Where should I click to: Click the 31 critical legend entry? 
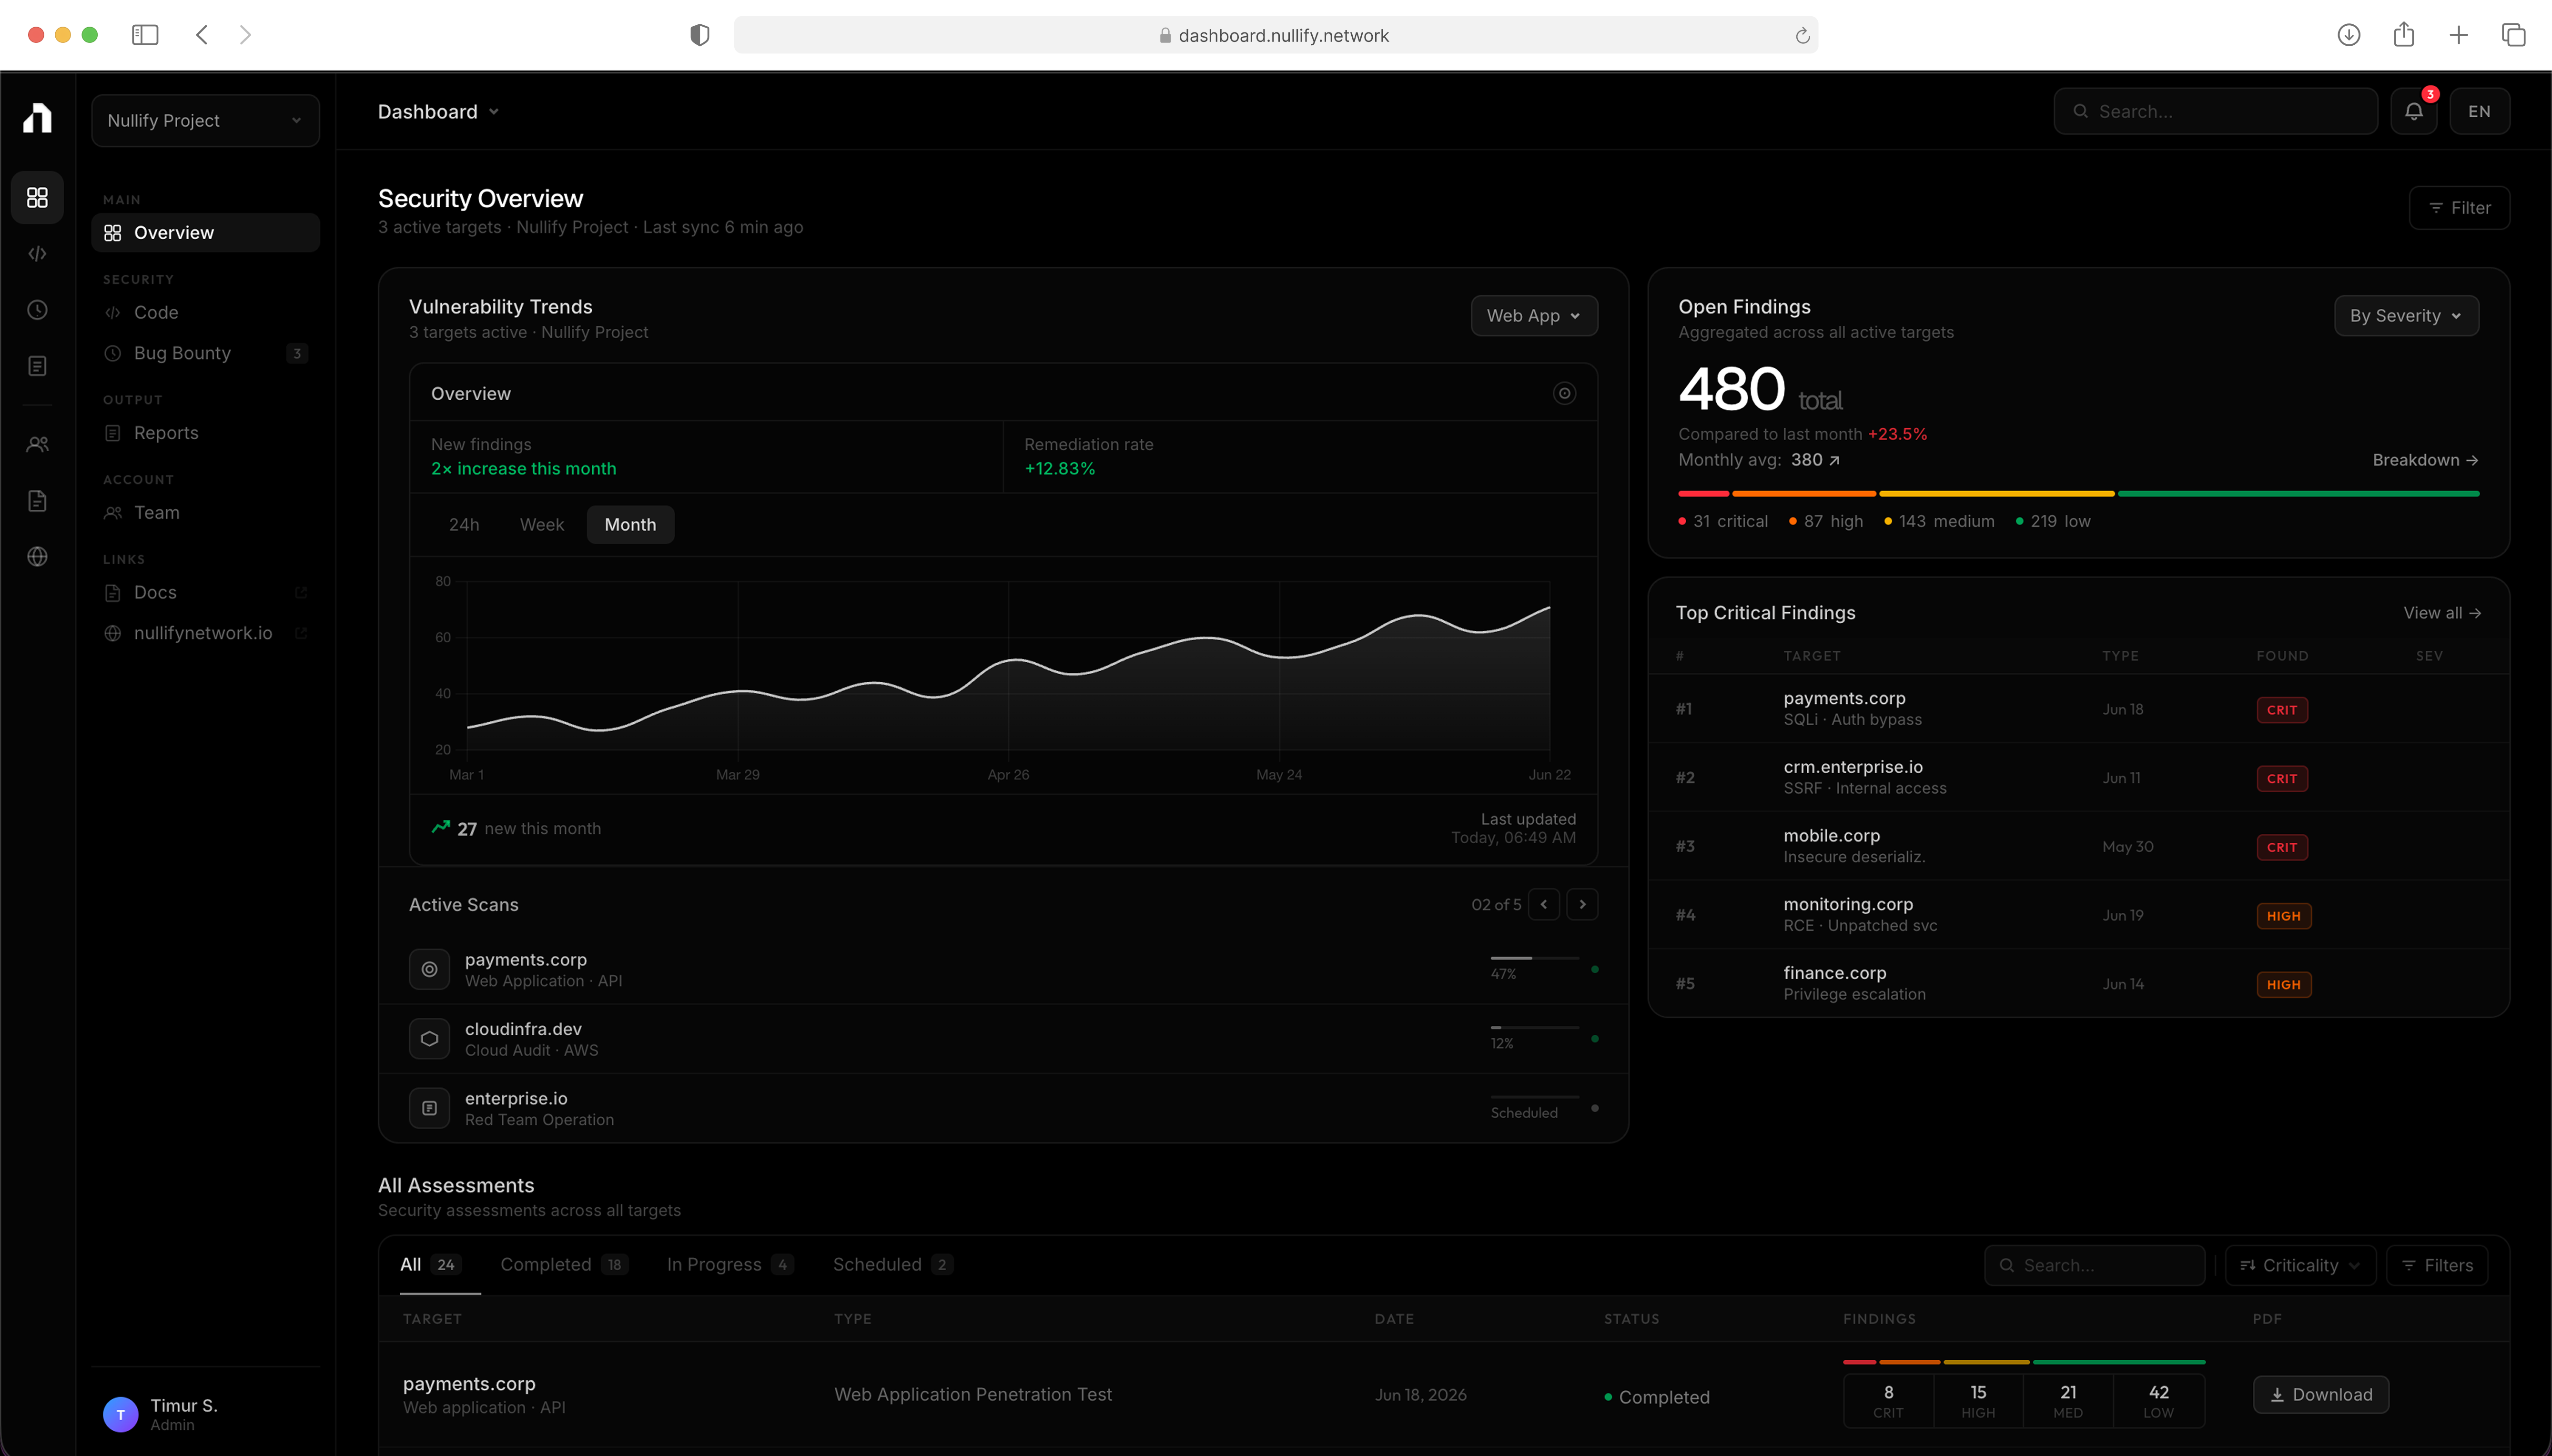click(1722, 521)
